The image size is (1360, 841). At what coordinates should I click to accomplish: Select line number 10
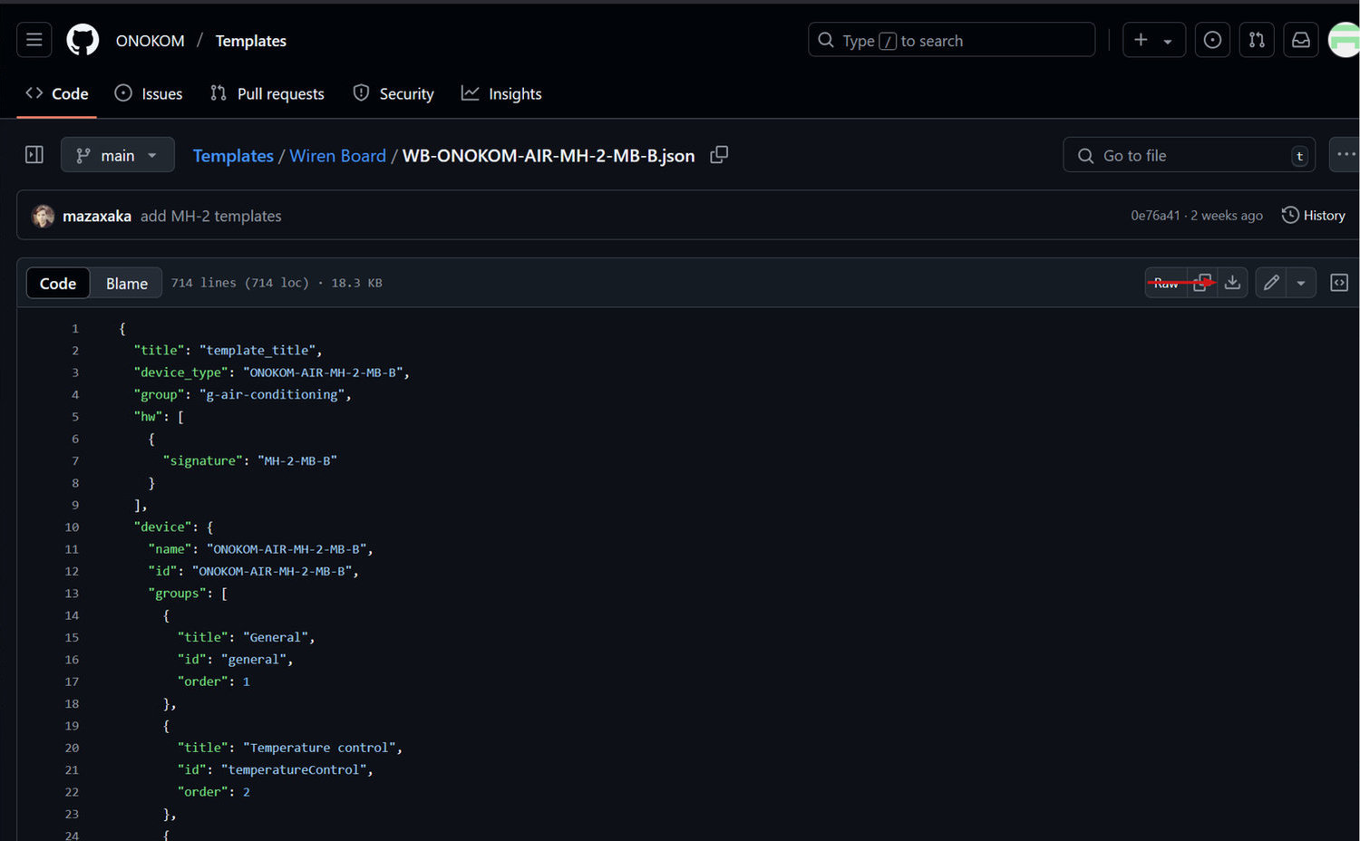(x=72, y=527)
